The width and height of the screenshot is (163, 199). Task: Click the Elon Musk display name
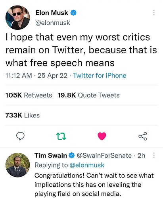coord(52,13)
